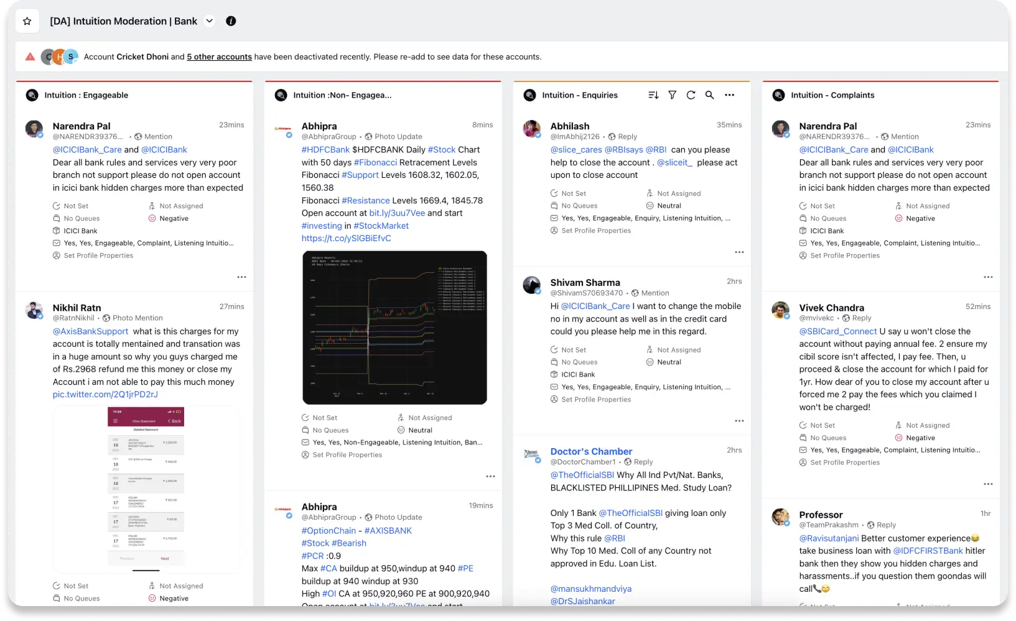Open Doctor's Chamber profile avatar

pos(532,456)
